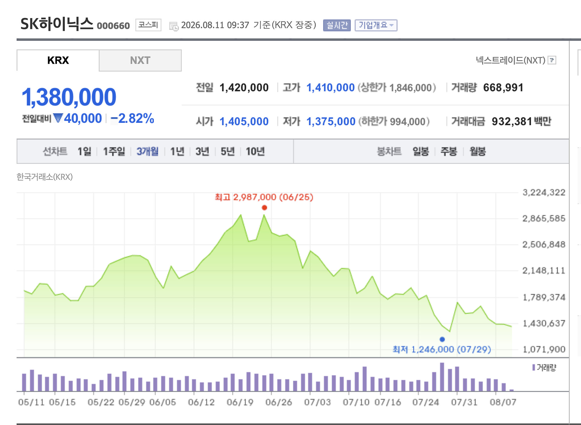Click the opening price 1,405,000
Viewport: 581px width, 425px height.
(244, 122)
